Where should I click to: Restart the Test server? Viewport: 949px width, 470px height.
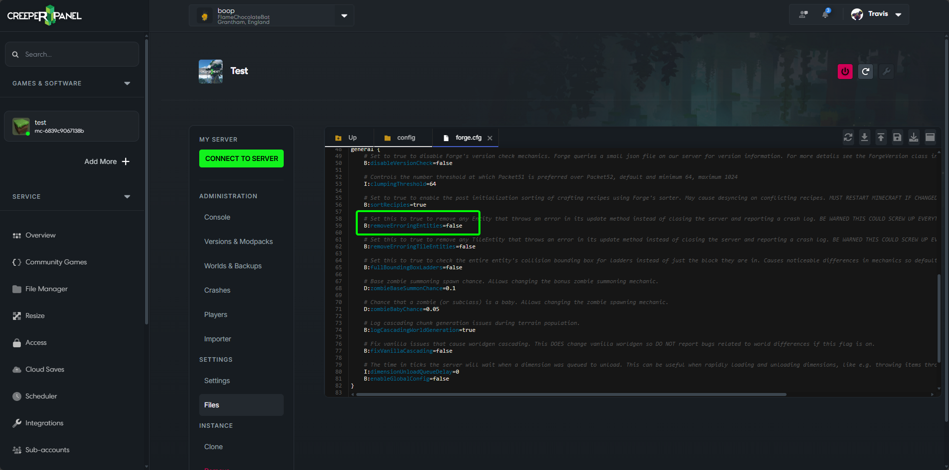[x=866, y=72]
